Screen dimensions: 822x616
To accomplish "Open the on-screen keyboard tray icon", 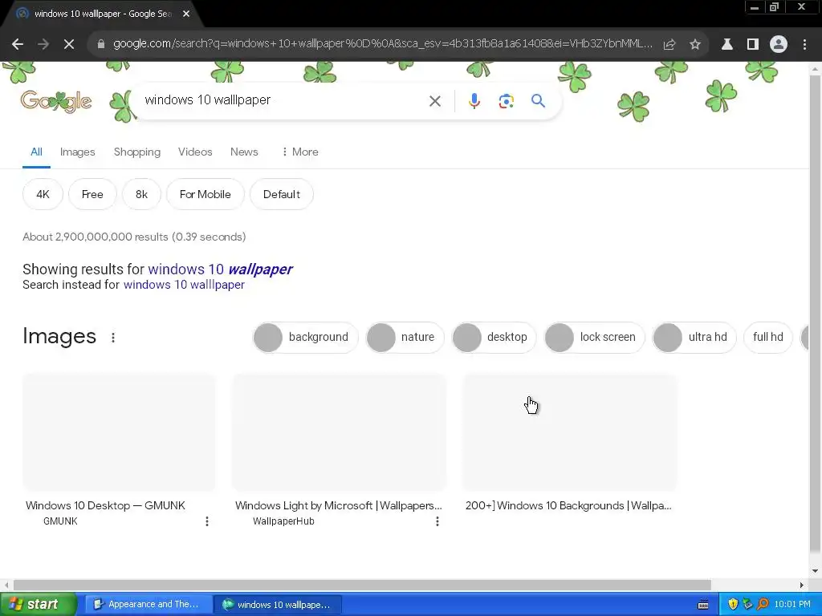I will tap(703, 605).
